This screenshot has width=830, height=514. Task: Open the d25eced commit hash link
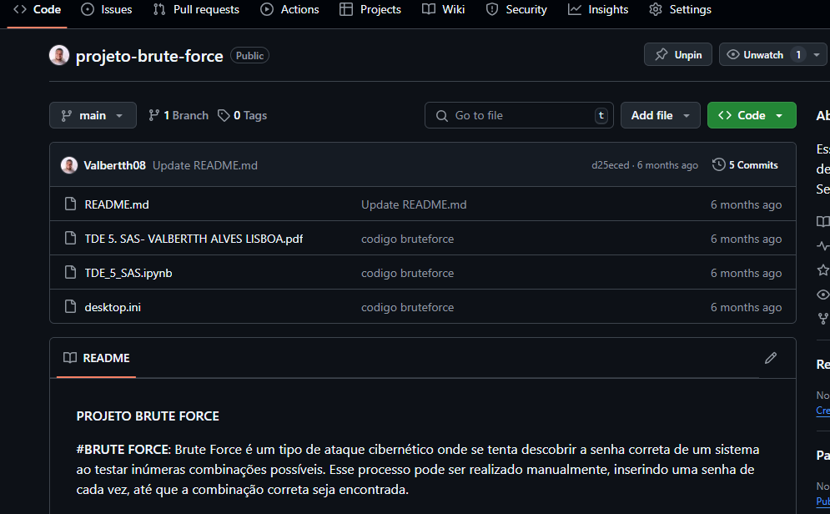pos(610,165)
